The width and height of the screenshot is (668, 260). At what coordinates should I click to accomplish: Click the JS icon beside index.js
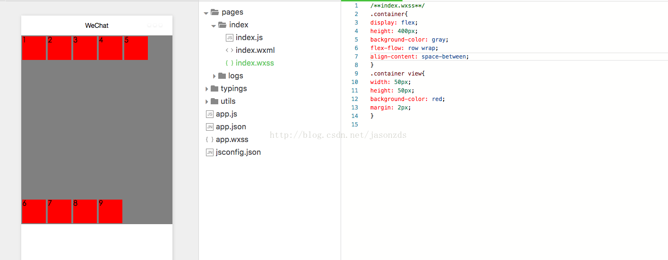click(230, 38)
